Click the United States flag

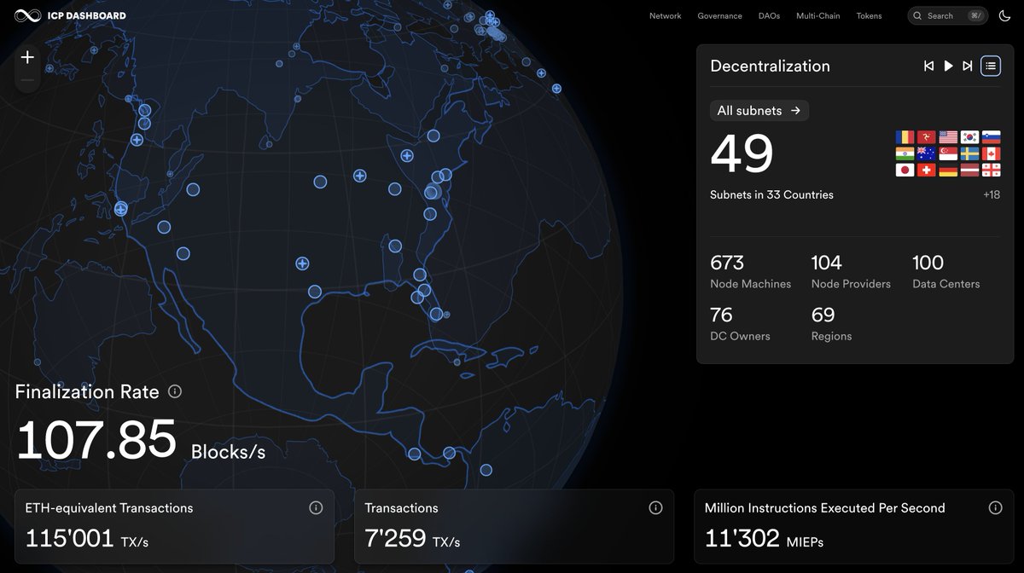tap(948, 137)
